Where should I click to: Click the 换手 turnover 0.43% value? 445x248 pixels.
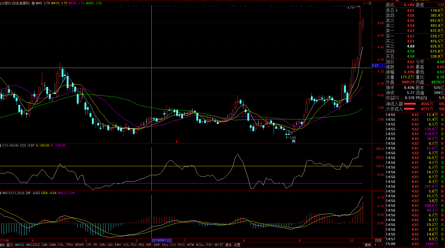[409, 88]
